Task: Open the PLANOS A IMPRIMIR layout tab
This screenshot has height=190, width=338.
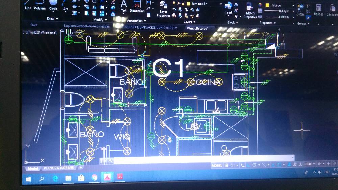Action: [x=59, y=168]
